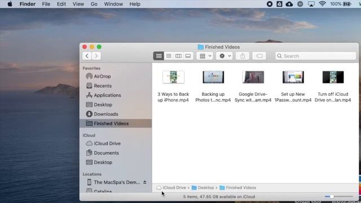This screenshot has width=361, height=203.
Task: Click Finished Videos in the path bar
Action: (x=238, y=188)
